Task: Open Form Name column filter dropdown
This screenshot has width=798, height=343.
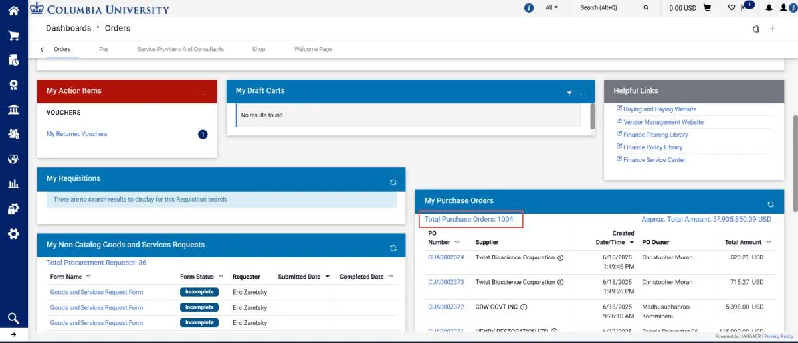Action: point(88,277)
